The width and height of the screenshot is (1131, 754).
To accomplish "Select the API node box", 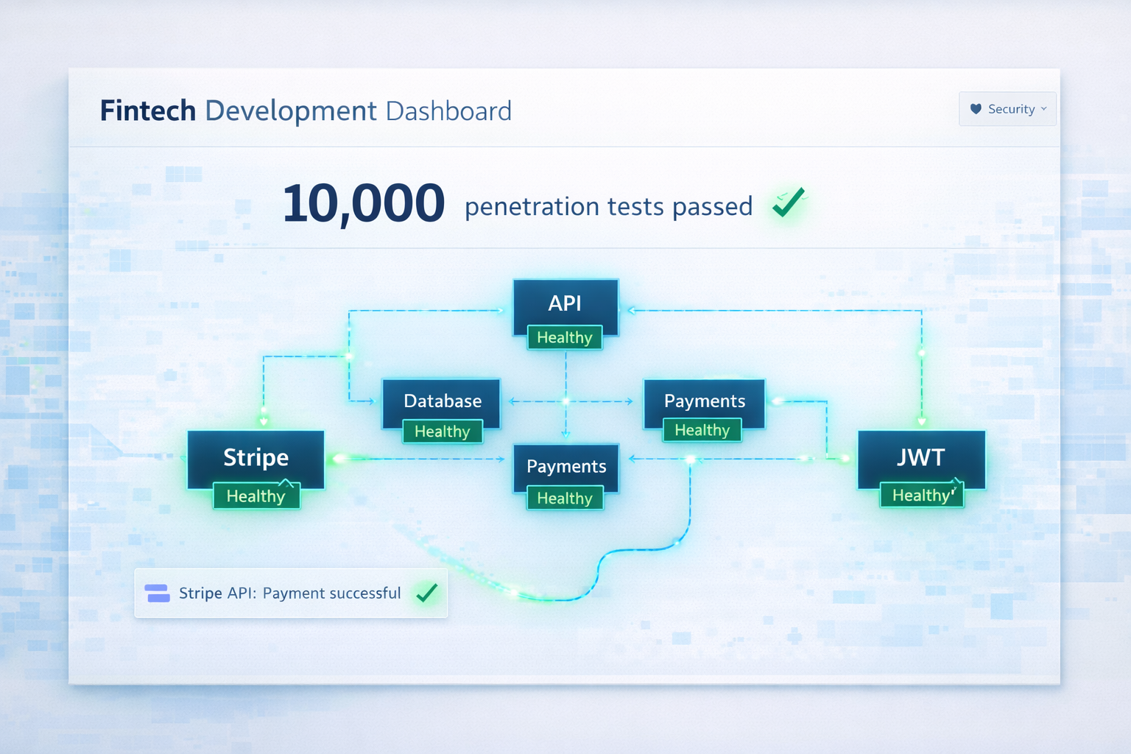I will pyautogui.click(x=565, y=303).
